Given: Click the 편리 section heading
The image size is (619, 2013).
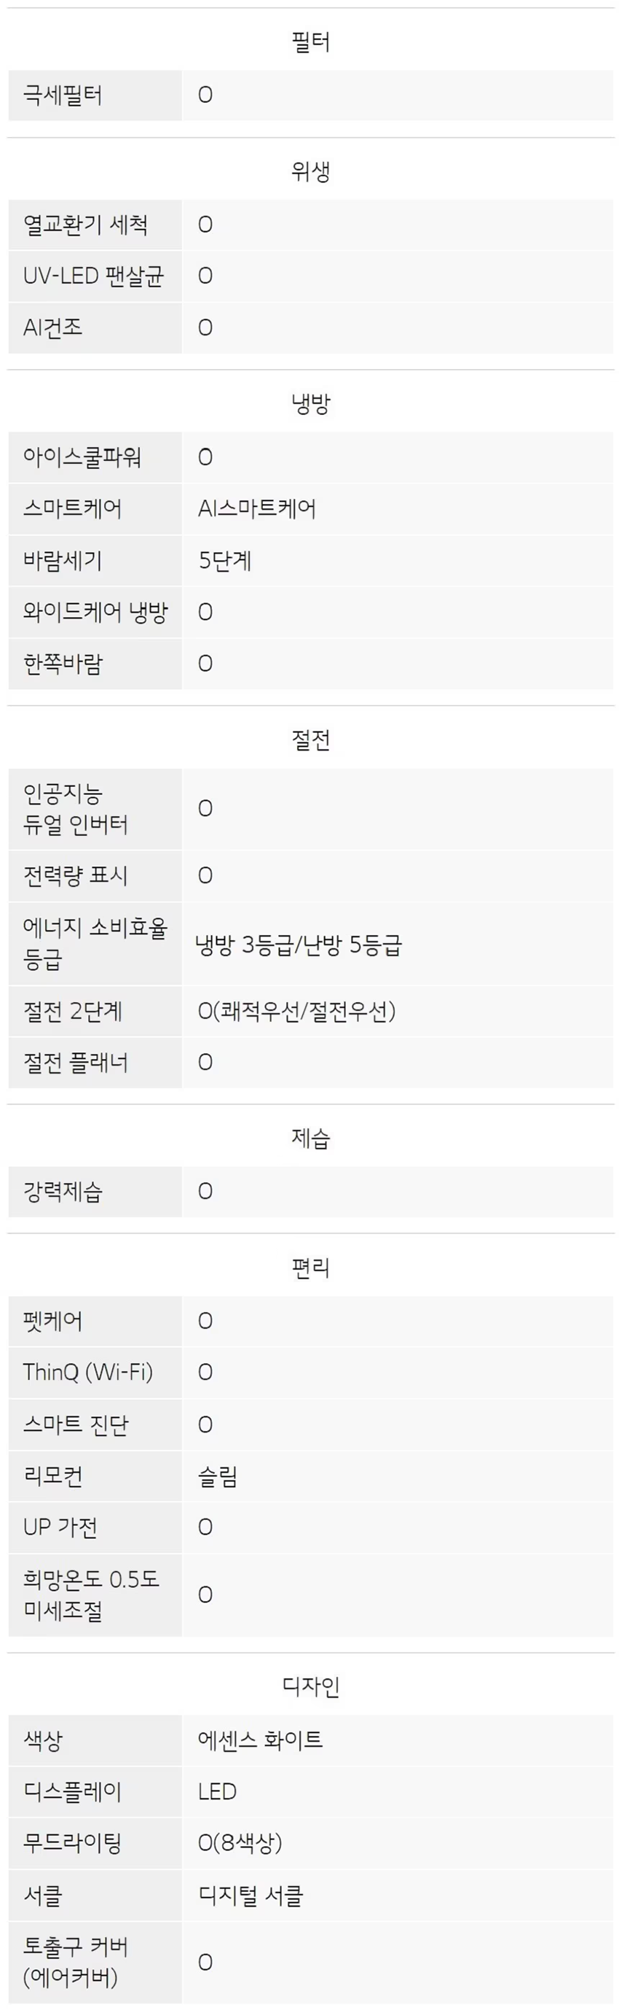Looking at the screenshot, I should tap(311, 1268).
